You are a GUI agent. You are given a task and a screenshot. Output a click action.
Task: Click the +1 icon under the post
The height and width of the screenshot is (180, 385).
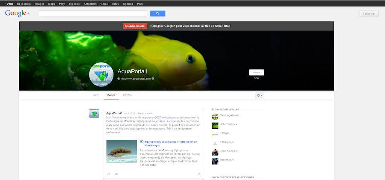(x=108, y=174)
